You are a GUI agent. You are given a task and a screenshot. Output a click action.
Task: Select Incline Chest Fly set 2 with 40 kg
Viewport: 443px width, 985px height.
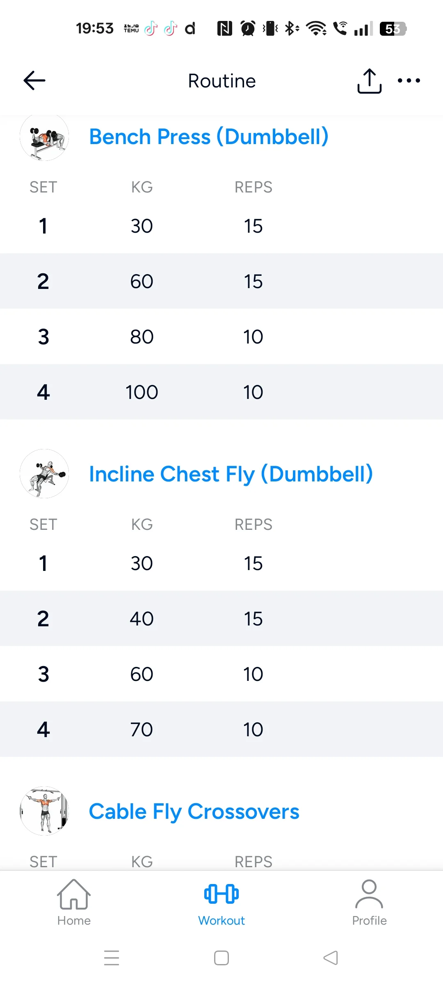221,618
